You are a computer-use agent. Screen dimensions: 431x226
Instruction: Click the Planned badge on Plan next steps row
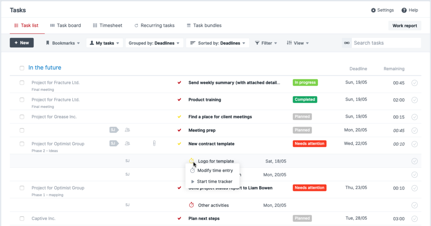click(302, 218)
